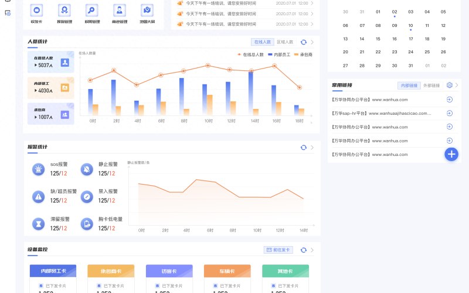The image size is (469, 293).
Task: Open the 承包商卡 card header
Action: [x=111, y=271]
